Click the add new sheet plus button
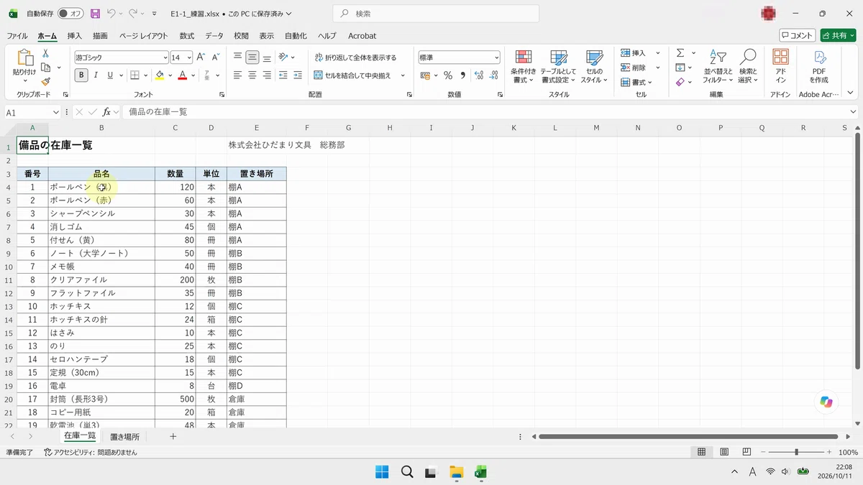 (x=173, y=436)
